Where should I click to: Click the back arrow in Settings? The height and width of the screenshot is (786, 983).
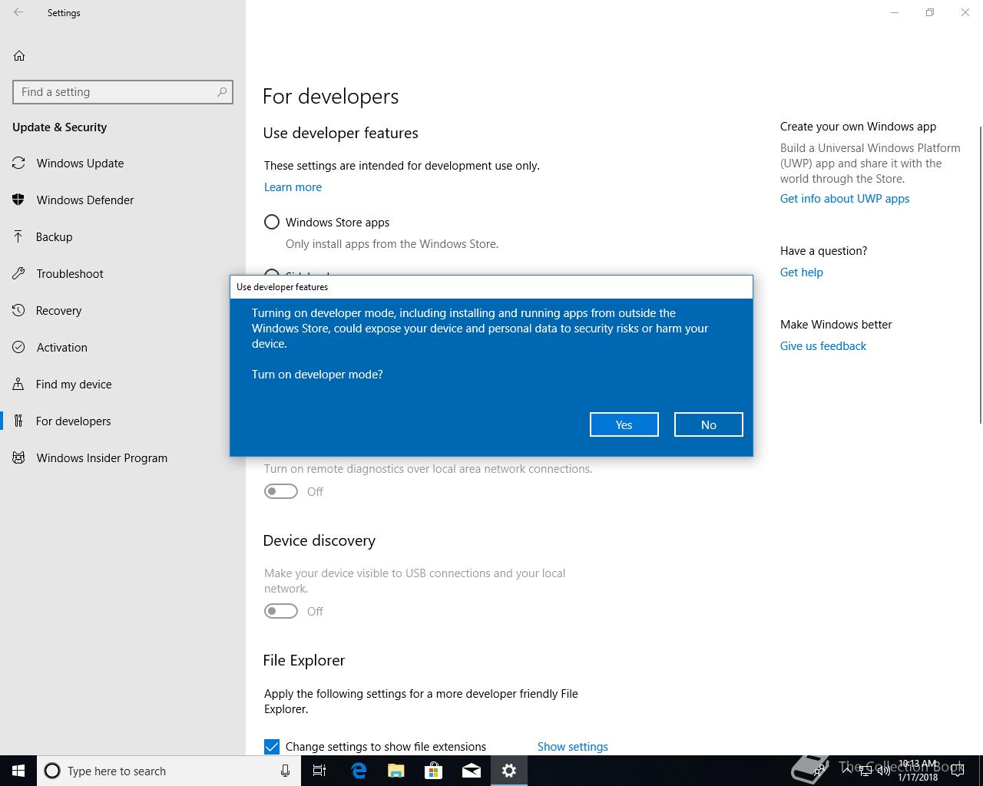point(18,12)
